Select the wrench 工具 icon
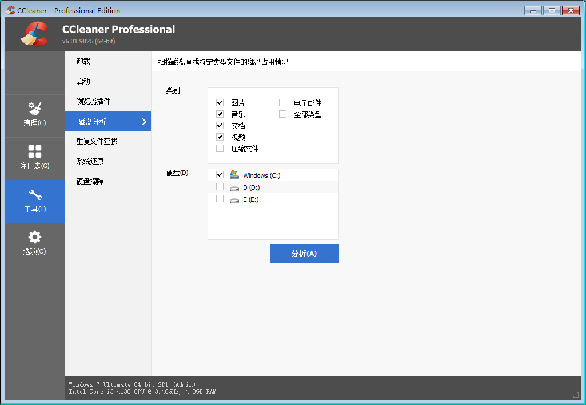This screenshot has height=405, width=586. 35,195
